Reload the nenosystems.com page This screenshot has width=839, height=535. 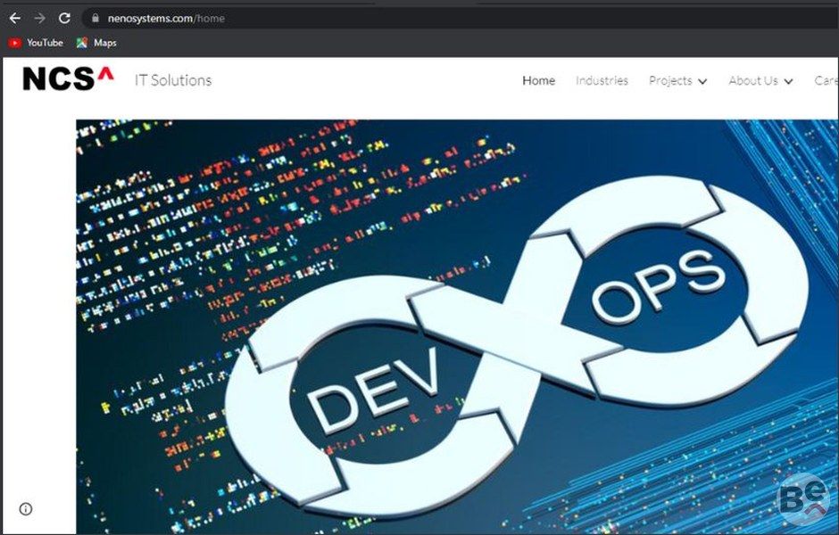click(x=64, y=18)
